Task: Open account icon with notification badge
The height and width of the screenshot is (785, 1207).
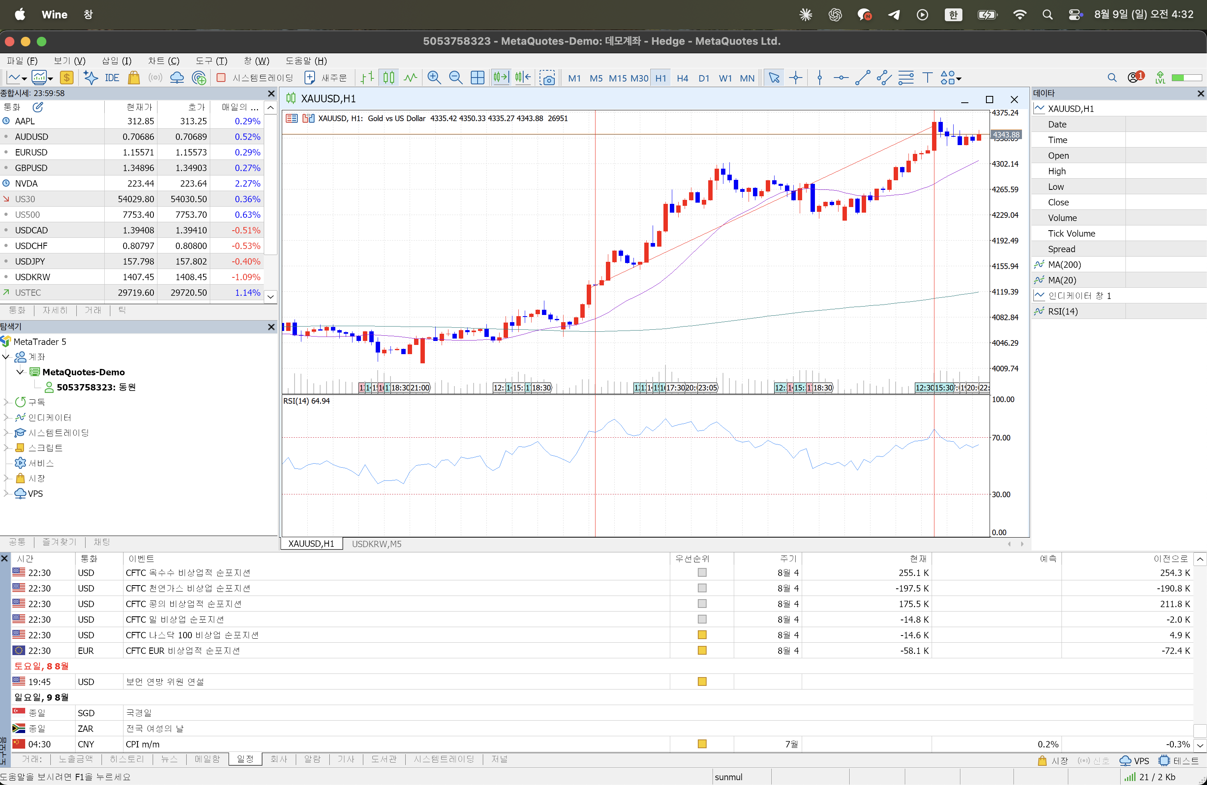Action: pyautogui.click(x=1135, y=77)
